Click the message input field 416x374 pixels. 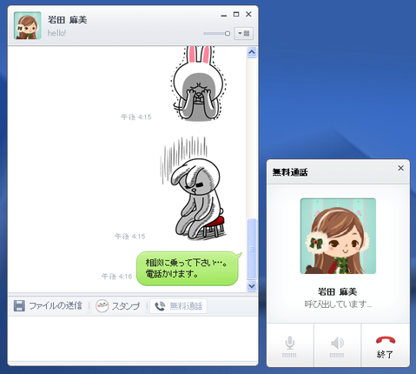[133, 338]
